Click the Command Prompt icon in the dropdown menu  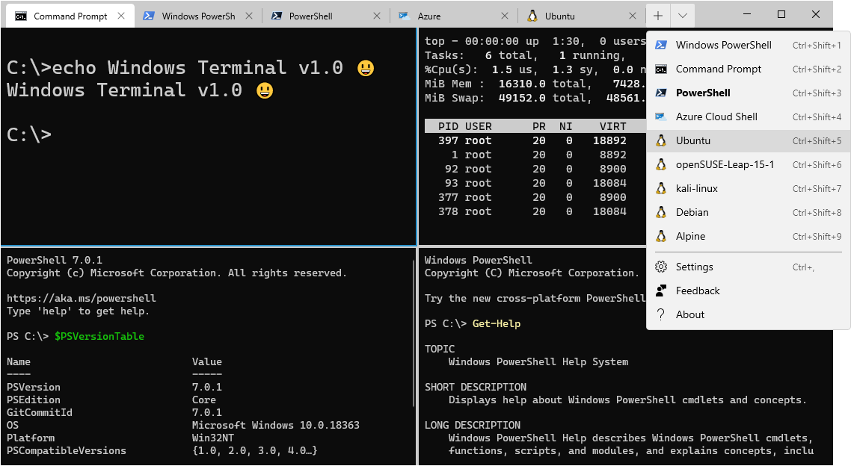pos(661,69)
